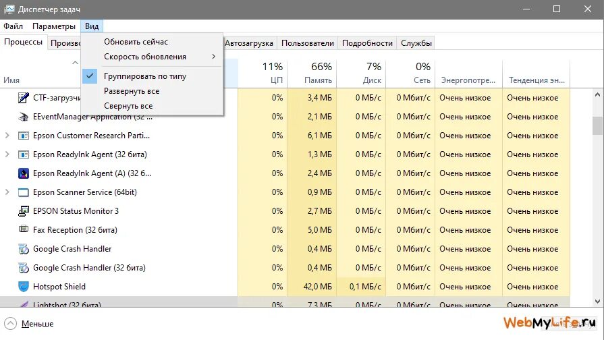This screenshot has height=340, width=604.
Task: Sort by the Память column header
Action: [312, 73]
